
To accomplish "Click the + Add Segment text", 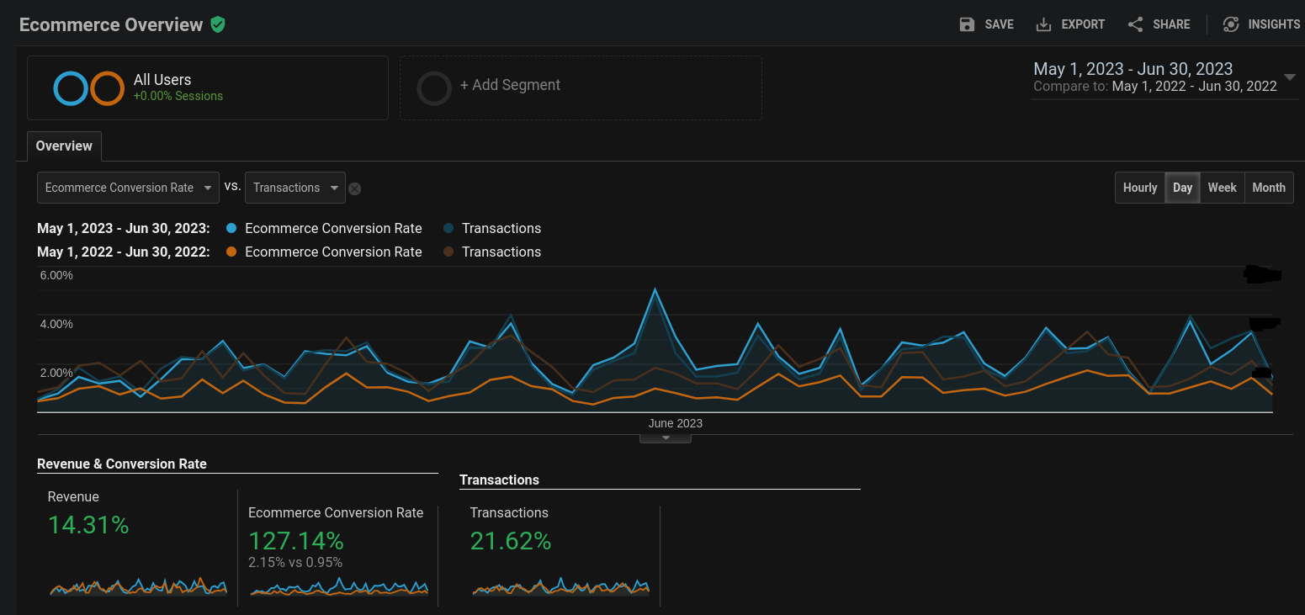I will click(x=510, y=85).
